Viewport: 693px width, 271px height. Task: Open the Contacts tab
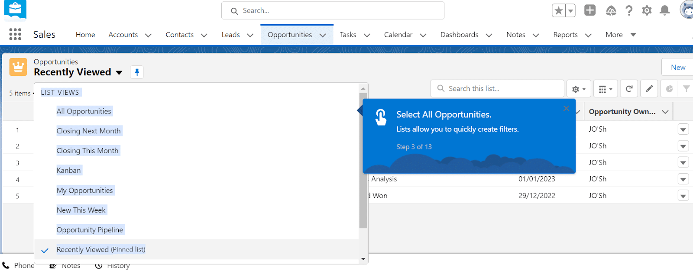180,35
